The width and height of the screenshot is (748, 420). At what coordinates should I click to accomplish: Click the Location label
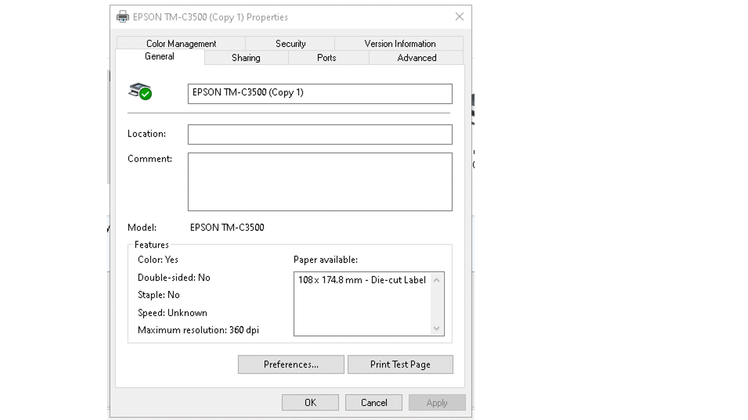click(146, 134)
